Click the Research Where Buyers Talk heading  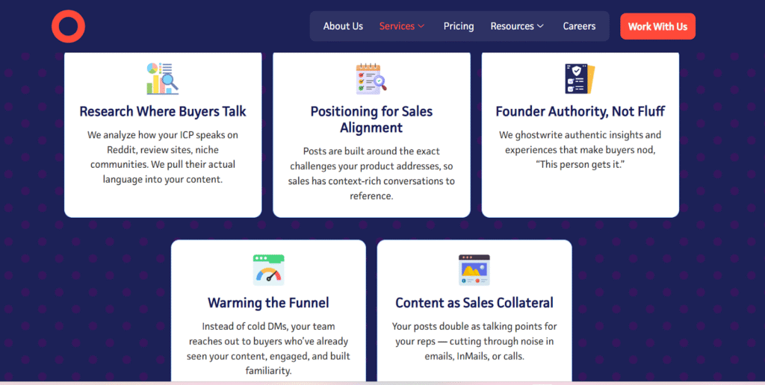click(x=163, y=112)
